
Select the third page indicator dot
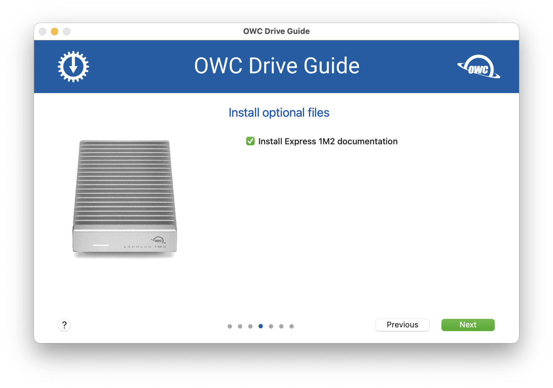(x=250, y=326)
